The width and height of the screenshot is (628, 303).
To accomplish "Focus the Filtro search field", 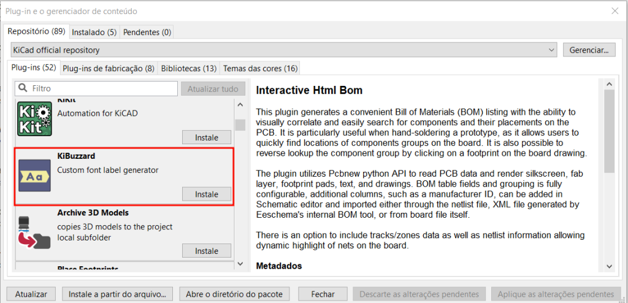I will [96, 88].
